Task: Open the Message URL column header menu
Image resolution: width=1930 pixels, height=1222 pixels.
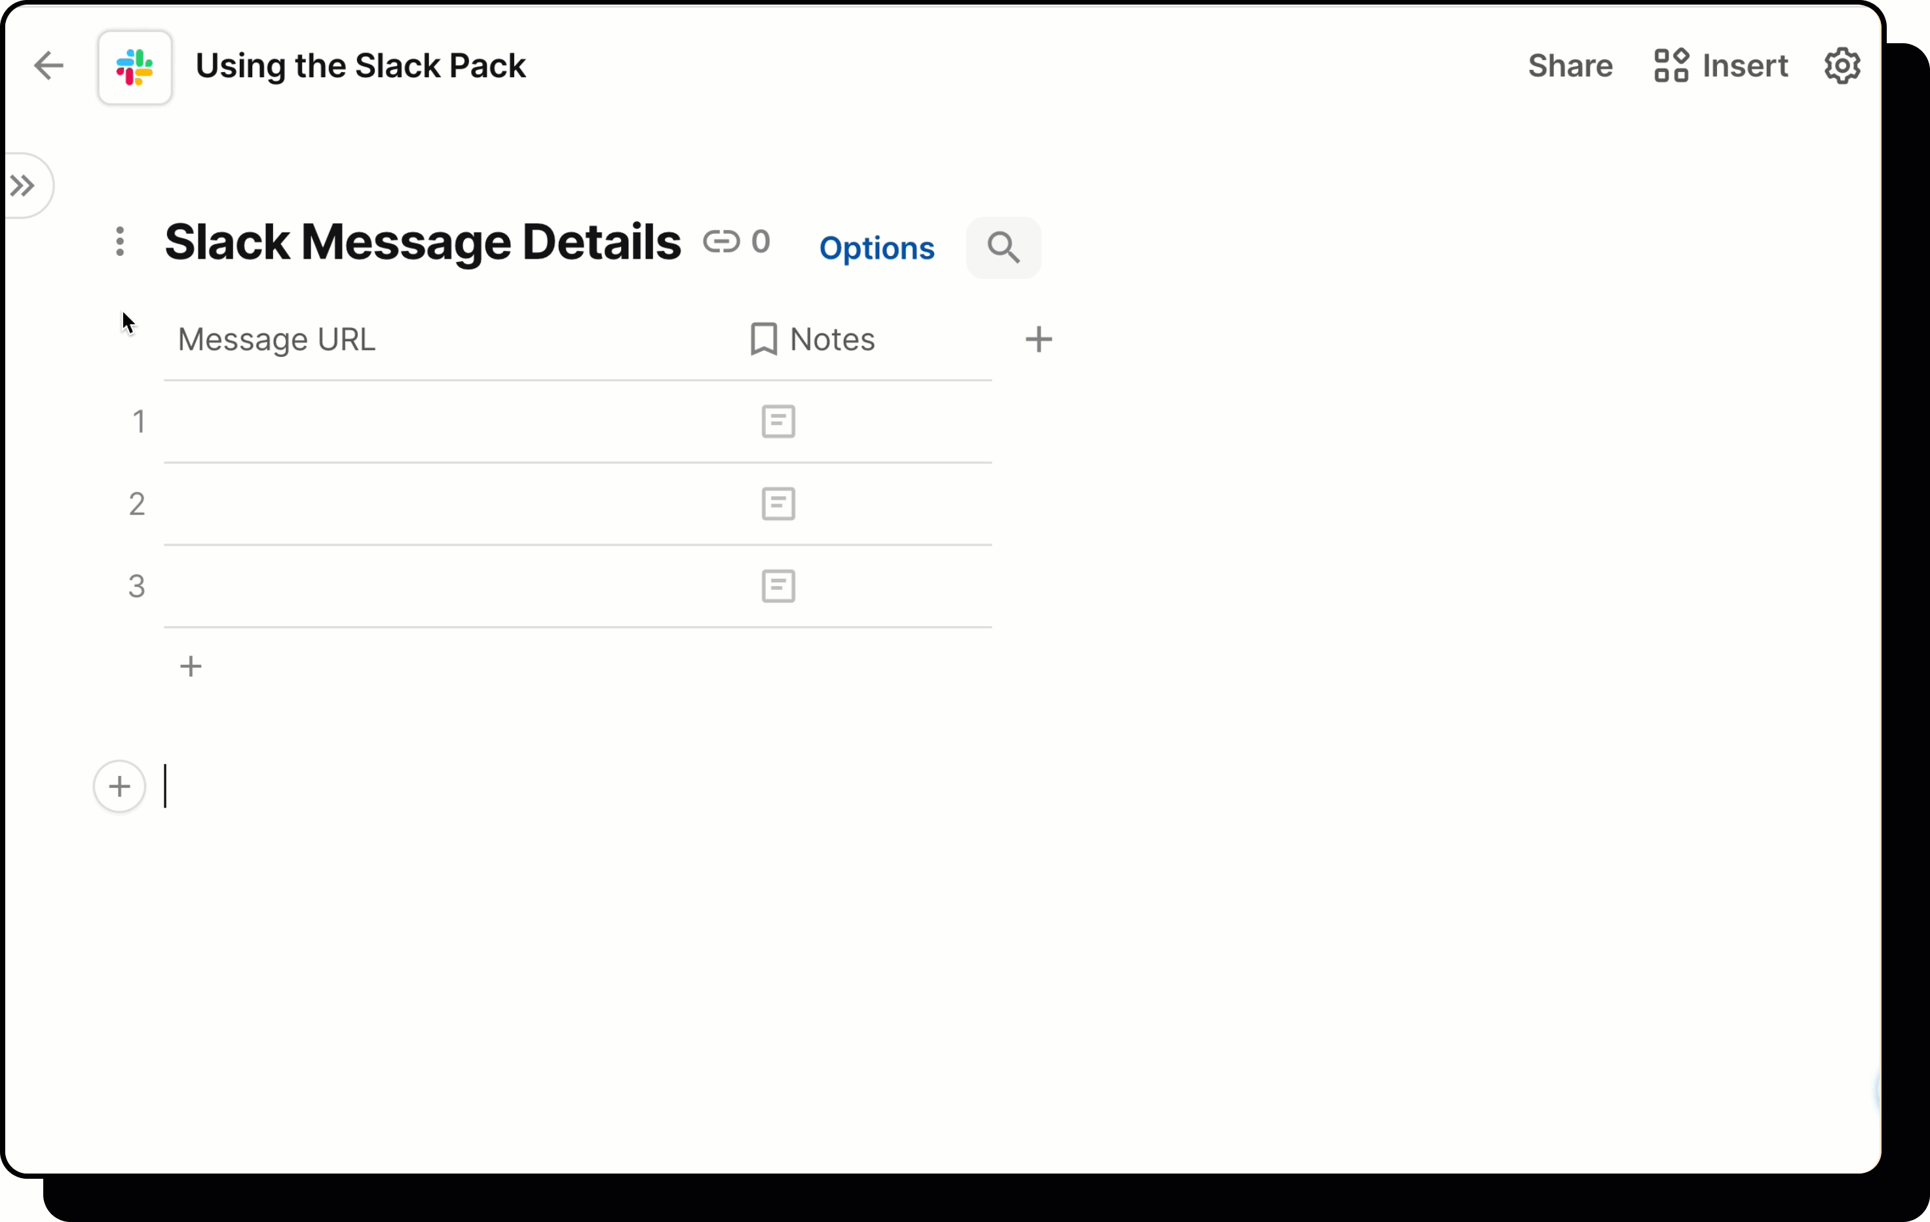Action: tap(276, 339)
